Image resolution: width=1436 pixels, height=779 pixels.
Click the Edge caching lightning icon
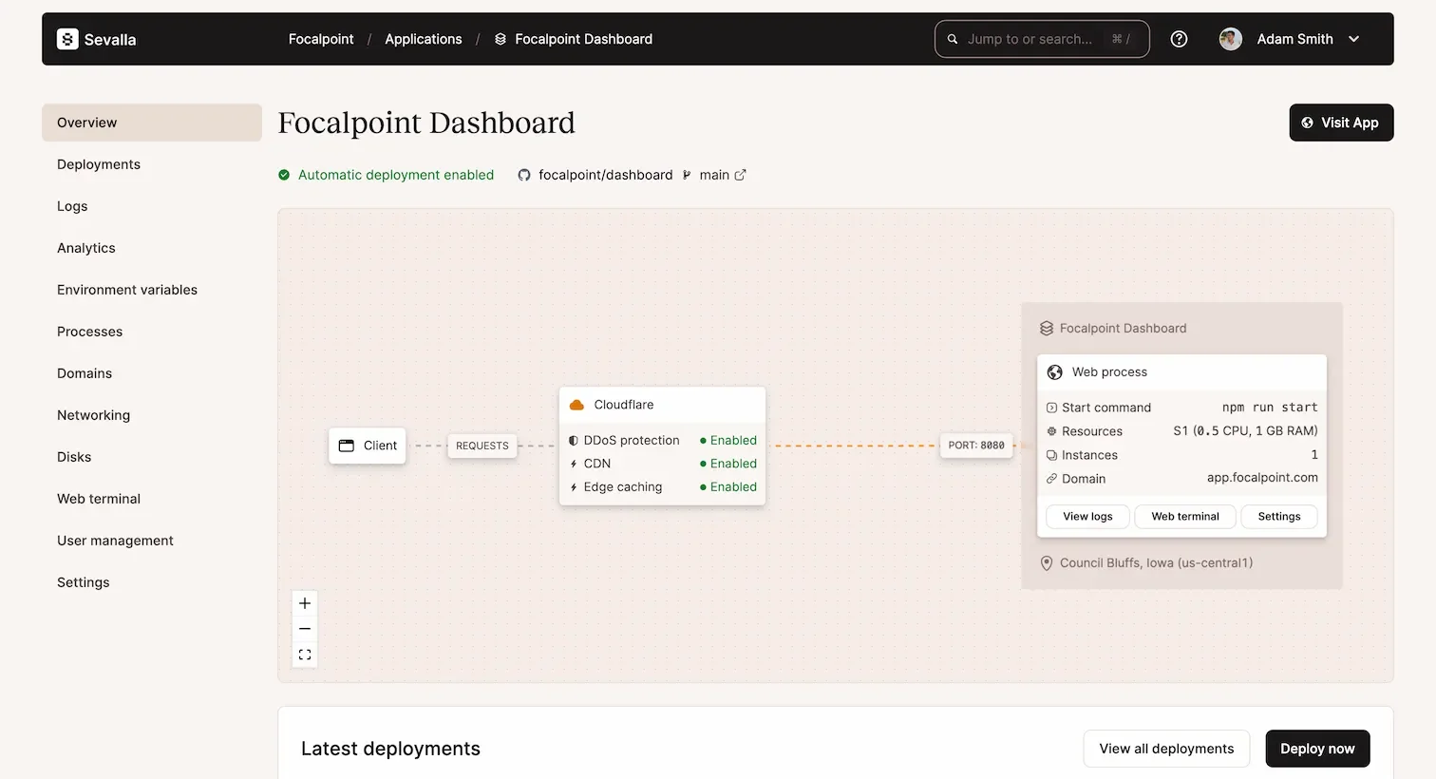(x=574, y=487)
